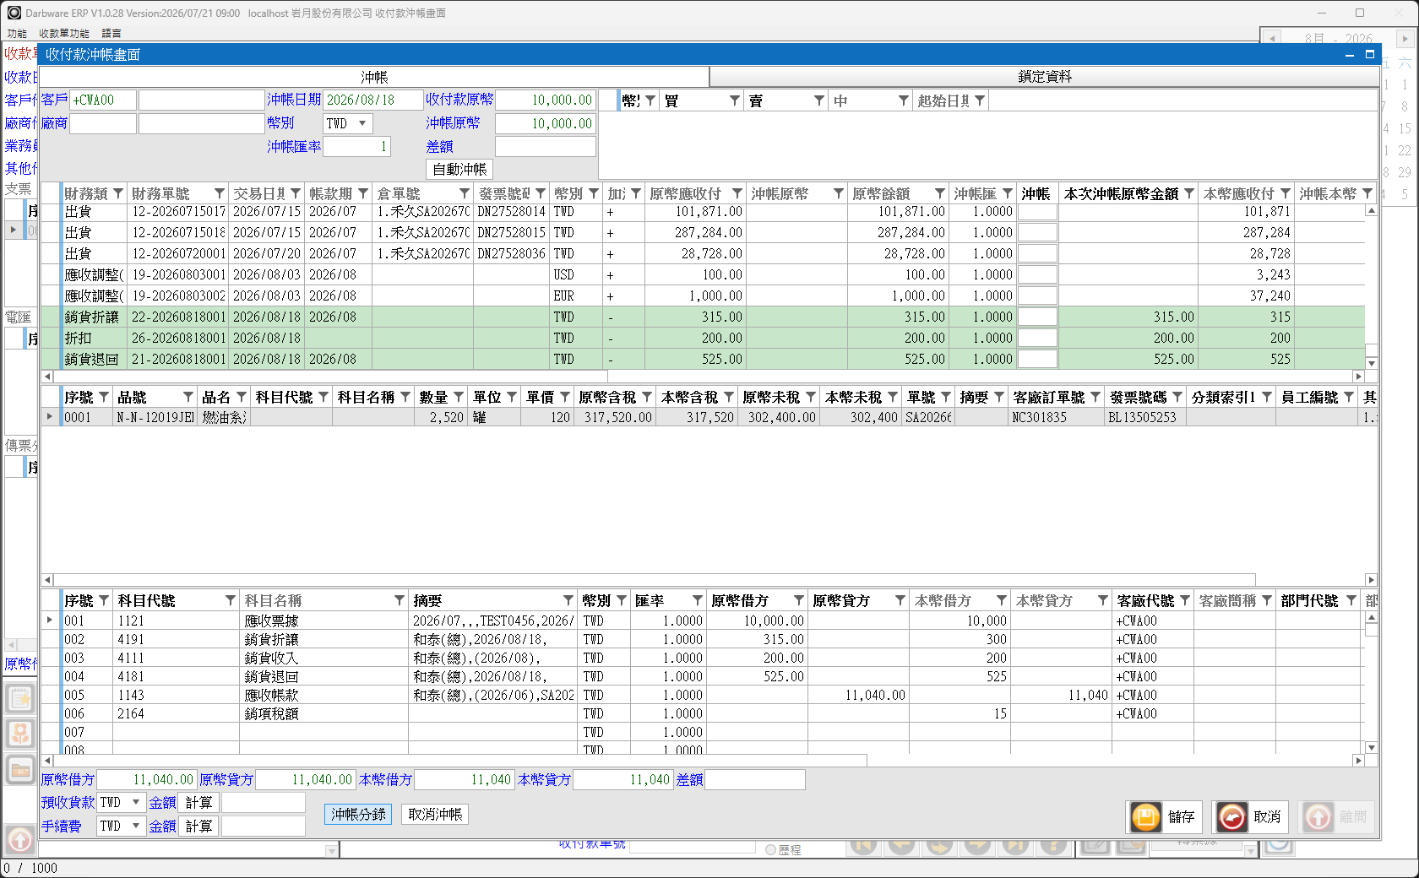The height and width of the screenshot is (878, 1419).
Task: Open filter for 財務單號 column
Action: pyautogui.click(x=220, y=194)
